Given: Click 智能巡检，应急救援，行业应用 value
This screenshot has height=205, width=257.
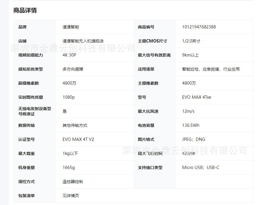Looking at the screenshot, I should [x=211, y=69].
